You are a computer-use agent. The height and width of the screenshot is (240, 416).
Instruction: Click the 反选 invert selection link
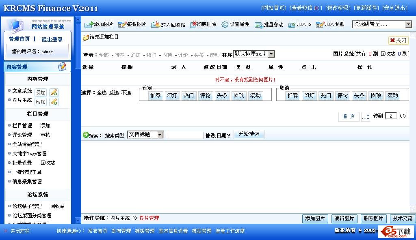[114, 93]
